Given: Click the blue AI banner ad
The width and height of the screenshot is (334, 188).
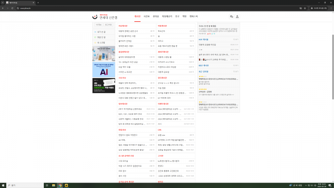Looking at the screenshot, I should pyautogui.click(x=104, y=70).
